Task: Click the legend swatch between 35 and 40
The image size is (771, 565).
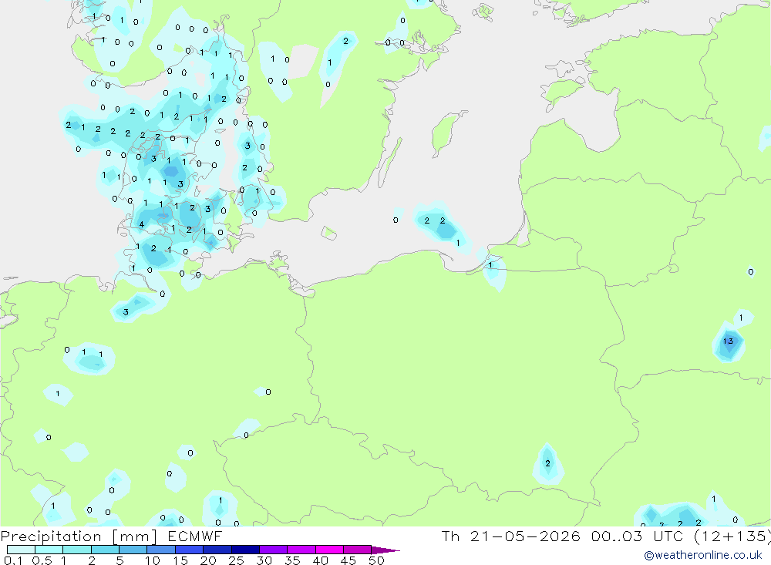Action: (301, 550)
